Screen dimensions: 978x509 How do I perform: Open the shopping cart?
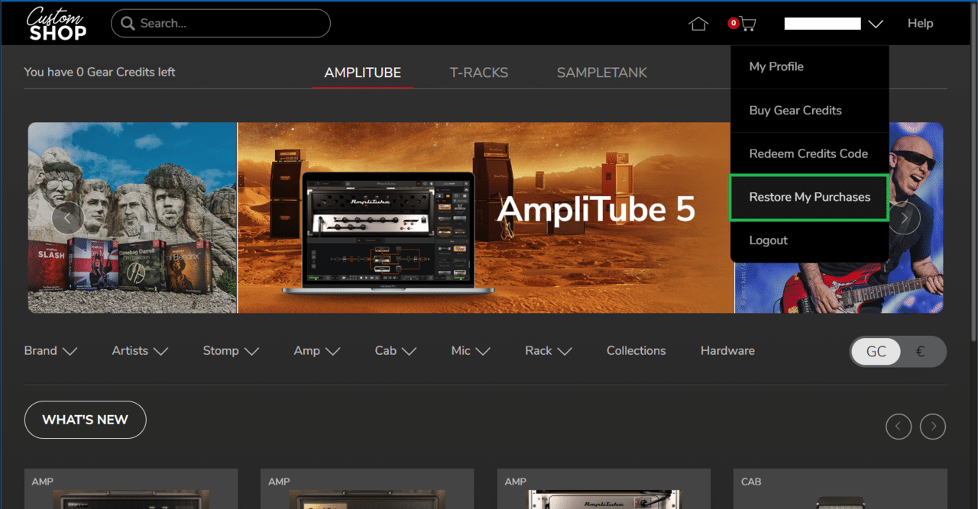[x=746, y=24]
